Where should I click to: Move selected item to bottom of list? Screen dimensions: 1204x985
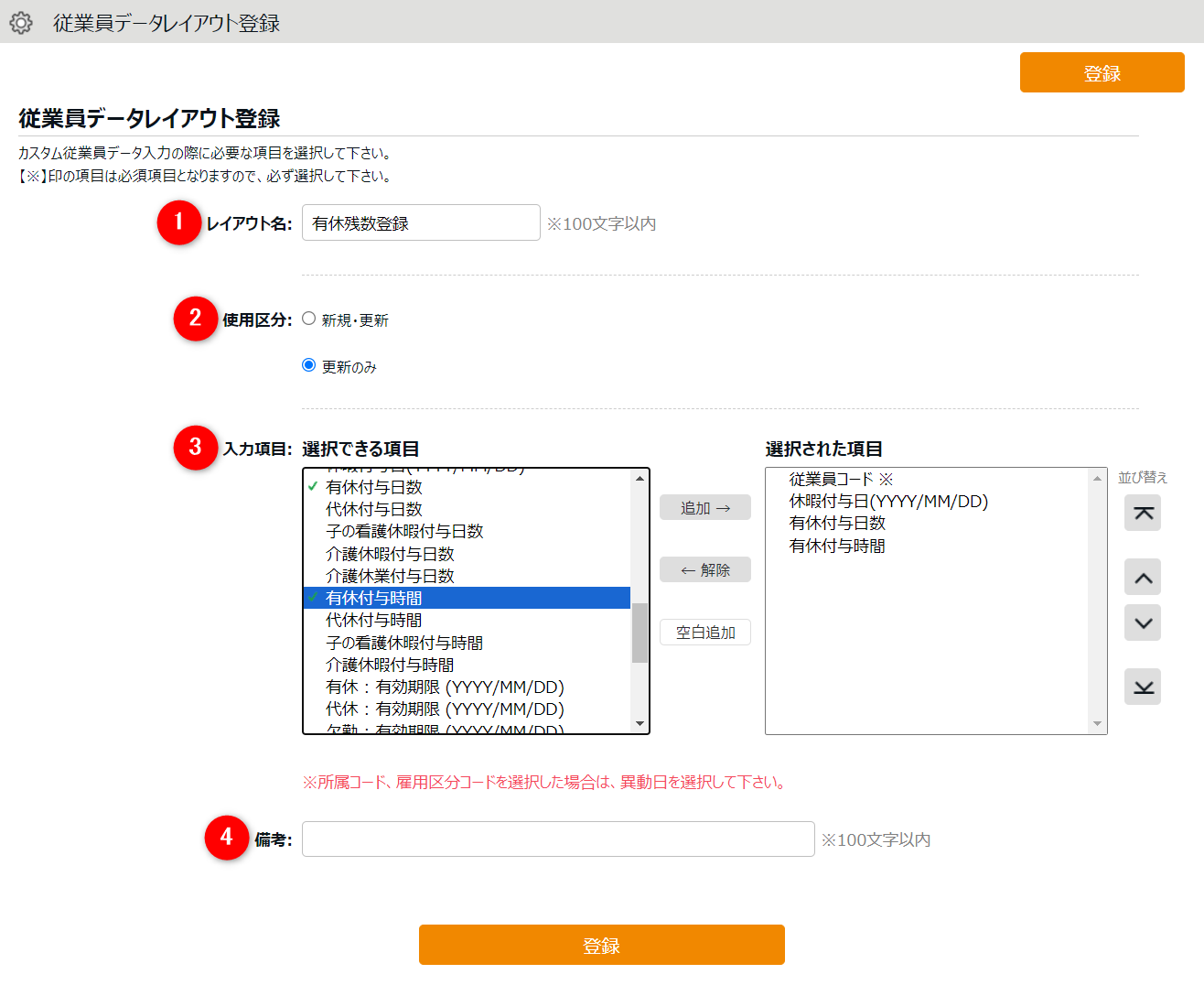coord(1142,687)
